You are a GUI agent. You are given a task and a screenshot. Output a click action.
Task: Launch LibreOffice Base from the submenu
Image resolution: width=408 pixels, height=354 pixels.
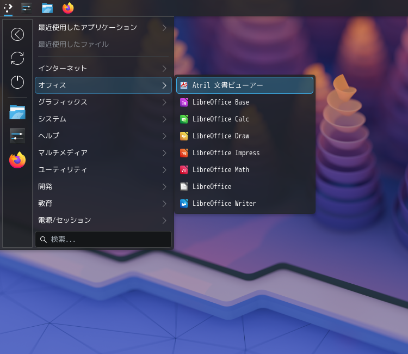pos(245,102)
